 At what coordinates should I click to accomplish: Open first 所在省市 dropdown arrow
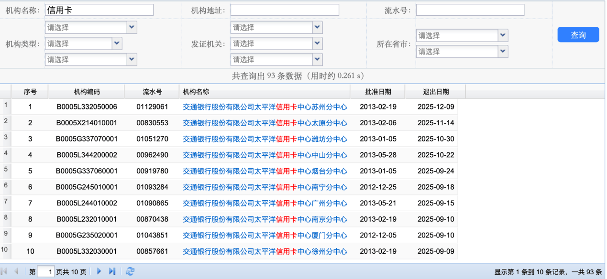click(x=502, y=35)
